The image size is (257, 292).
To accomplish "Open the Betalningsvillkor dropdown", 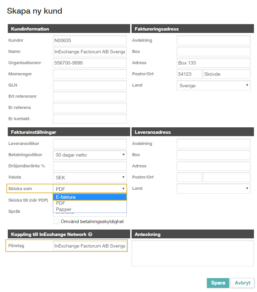I will [x=90, y=155].
